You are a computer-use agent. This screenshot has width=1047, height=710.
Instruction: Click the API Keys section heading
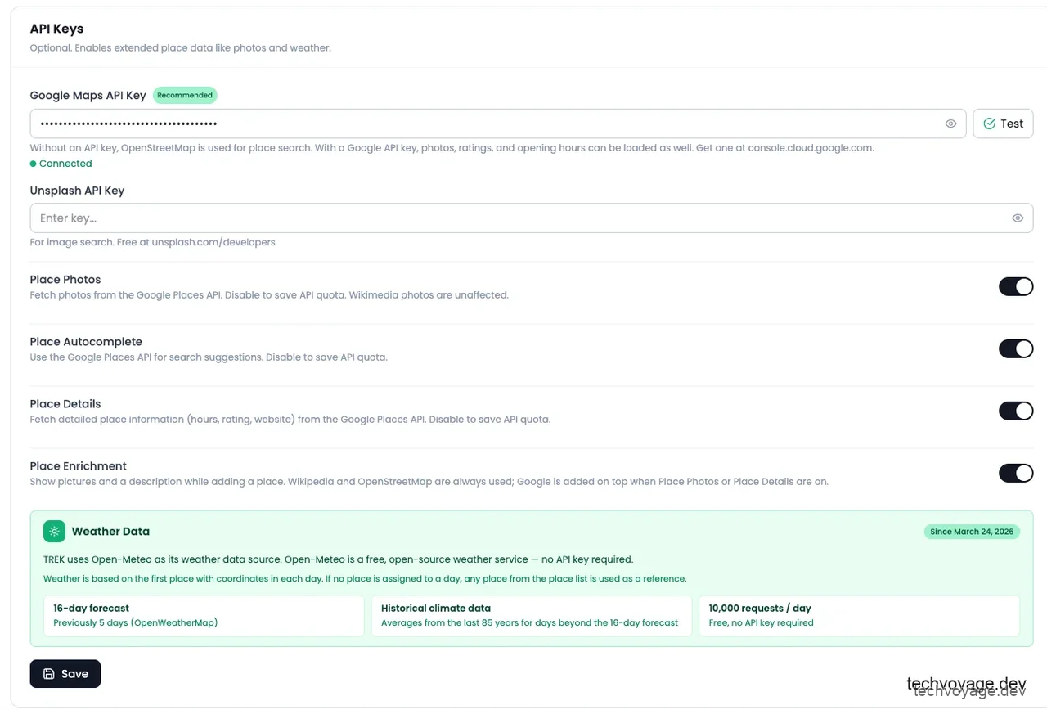click(x=56, y=29)
